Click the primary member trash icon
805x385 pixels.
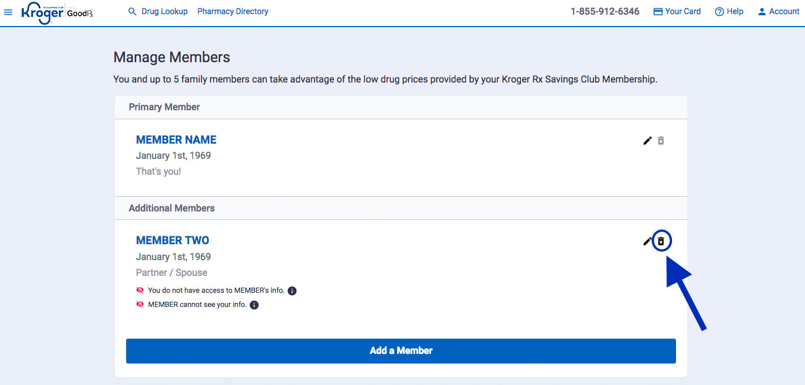661,141
